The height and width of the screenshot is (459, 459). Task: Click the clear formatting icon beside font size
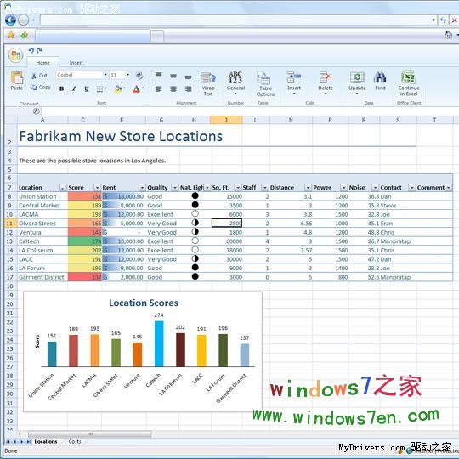tap(139, 76)
